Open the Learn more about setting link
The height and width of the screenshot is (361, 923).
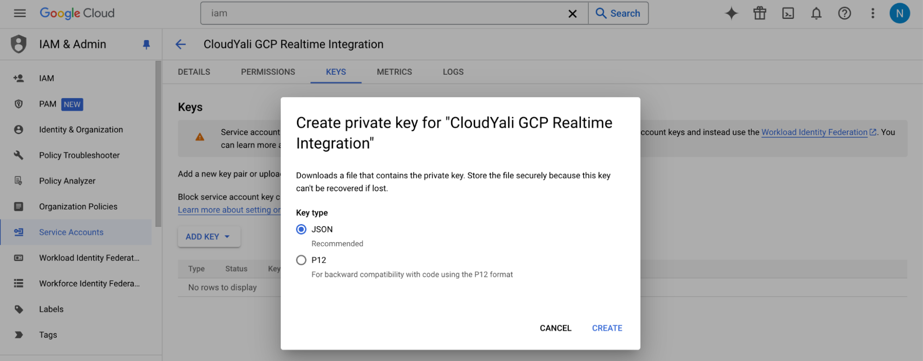click(x=229, y=210)
